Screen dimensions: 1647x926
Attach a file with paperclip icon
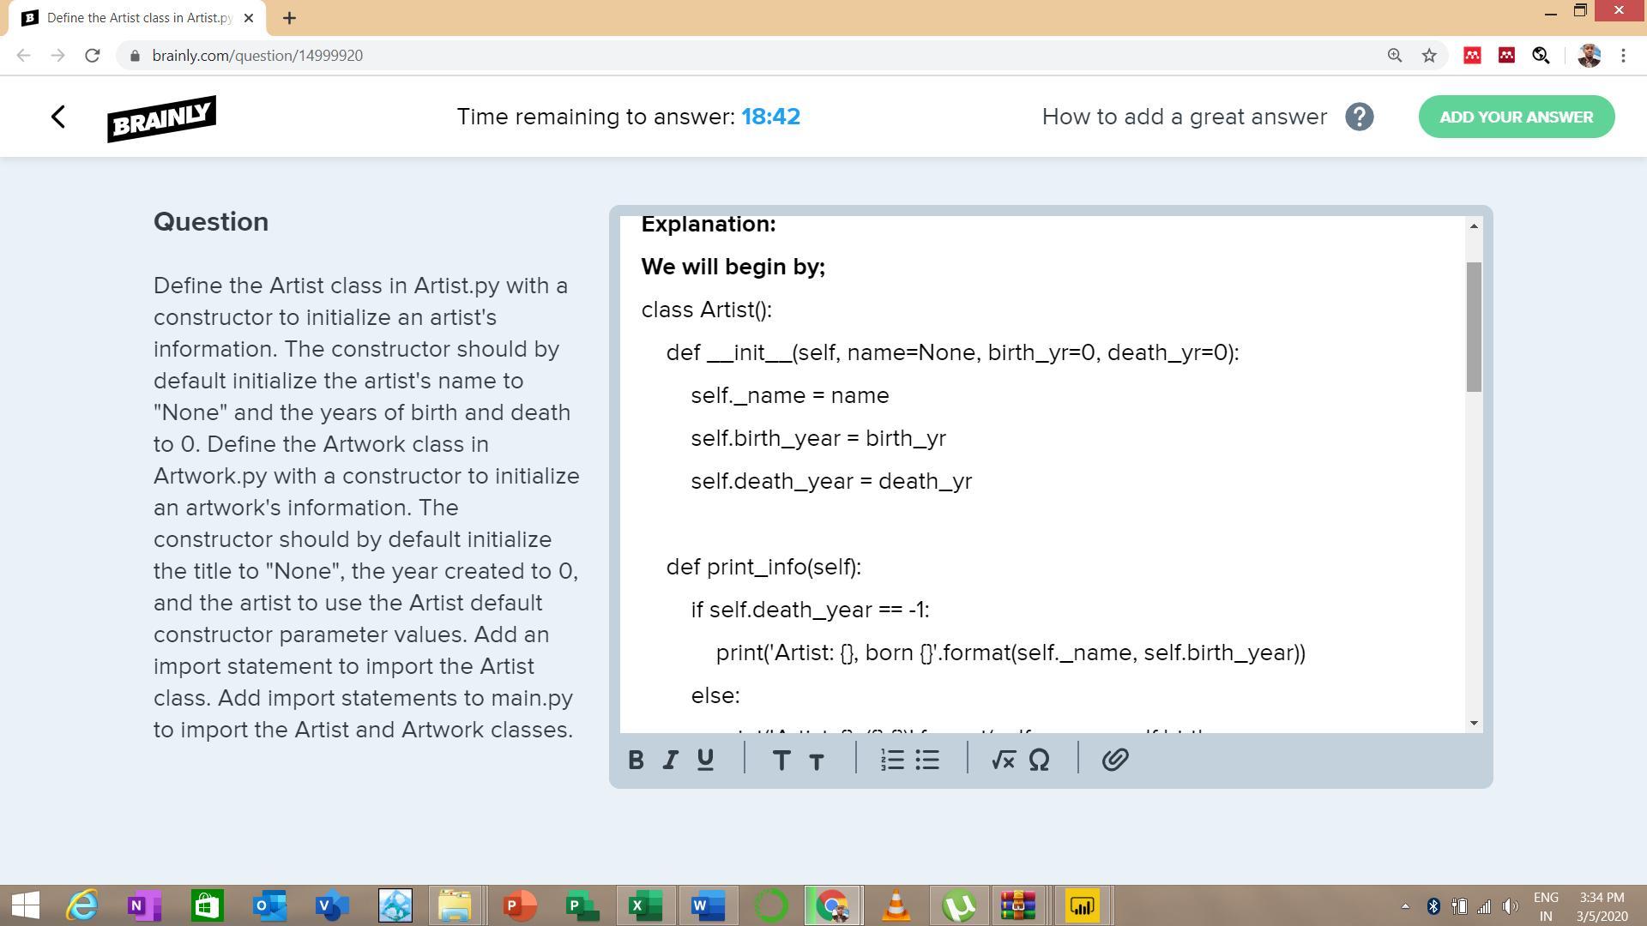point(1114,760)
